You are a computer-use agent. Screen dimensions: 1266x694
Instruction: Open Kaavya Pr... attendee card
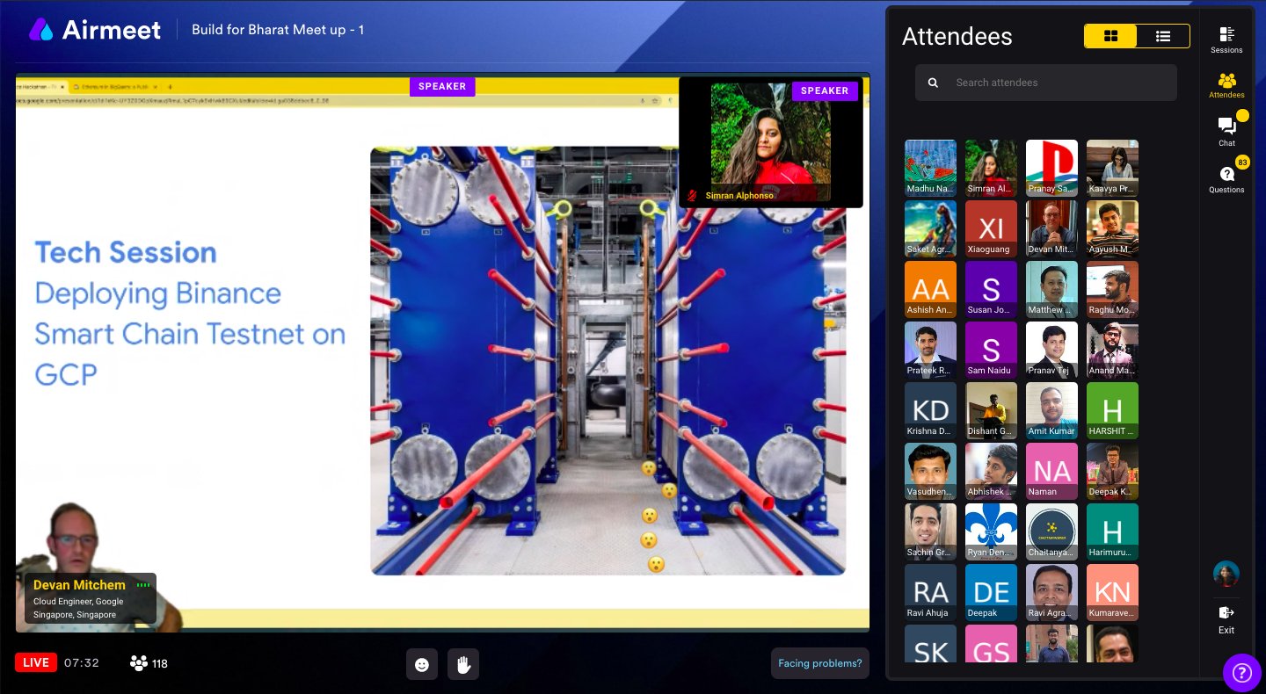(1112, 168)
